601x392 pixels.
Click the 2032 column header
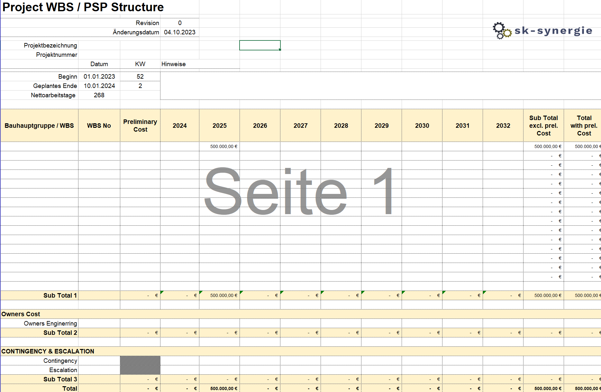click(503, 126)
